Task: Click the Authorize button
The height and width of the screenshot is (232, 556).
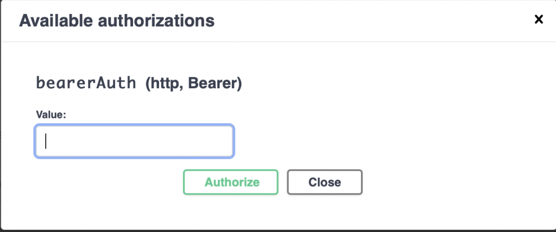Action: tap(231, 182)
